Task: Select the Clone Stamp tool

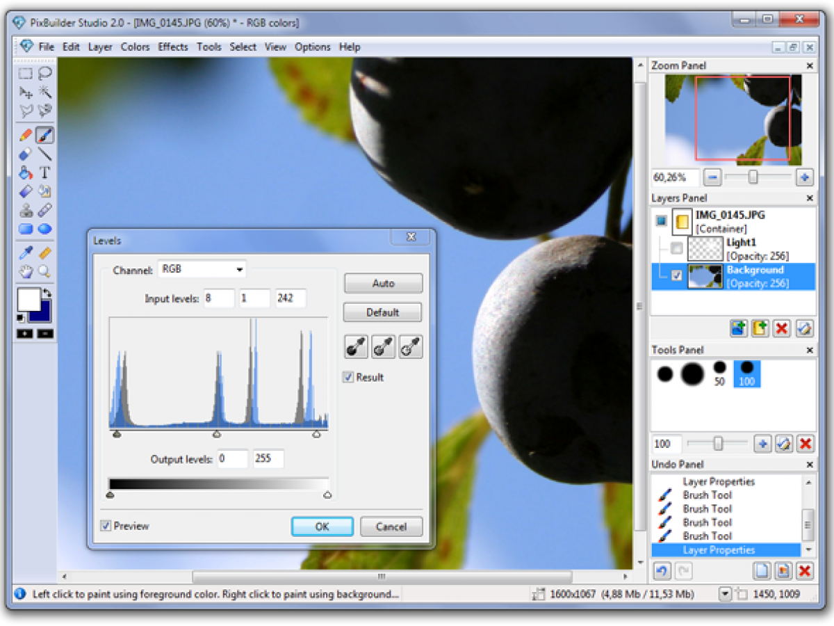Action: click(26, 210)
